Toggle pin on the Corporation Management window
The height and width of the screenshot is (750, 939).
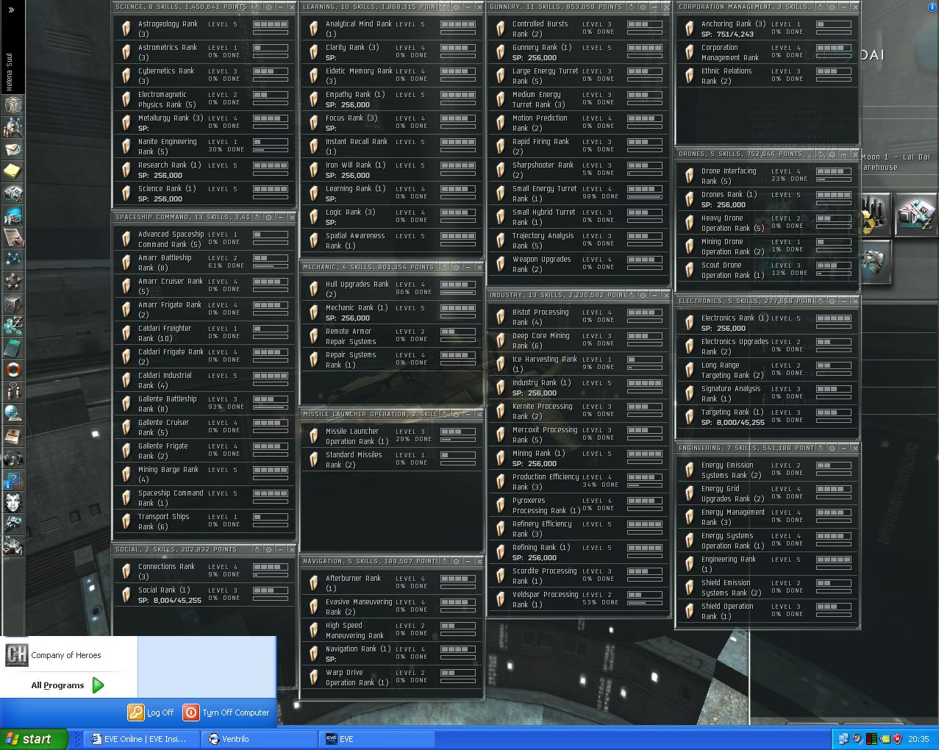(x=821, y=7)
